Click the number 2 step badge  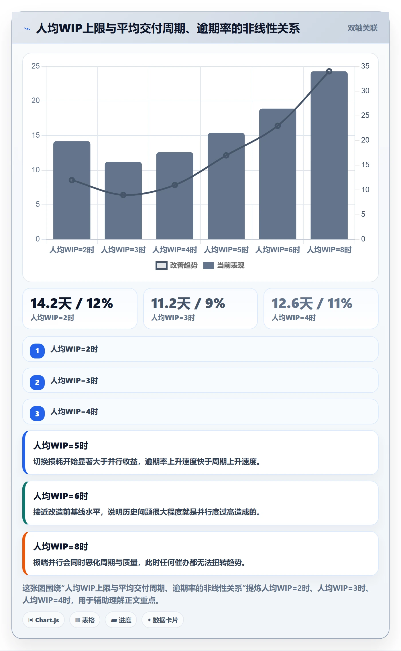(x=37, y=382)
